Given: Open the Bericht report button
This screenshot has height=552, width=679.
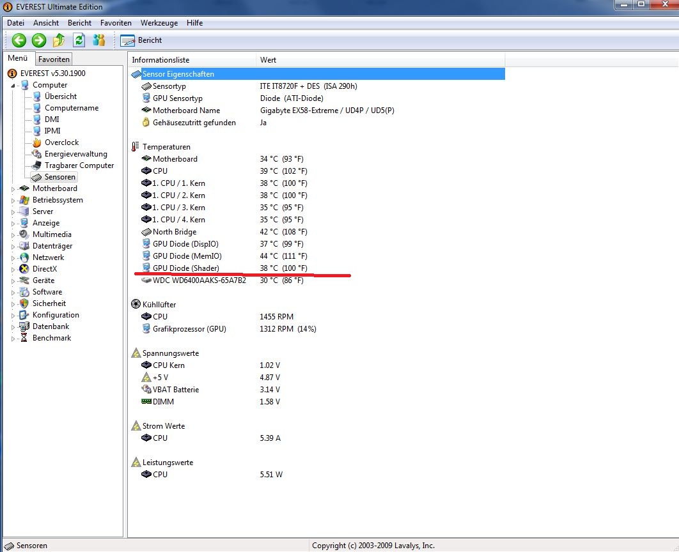Looking at the screenshot, I should point(141,40).
